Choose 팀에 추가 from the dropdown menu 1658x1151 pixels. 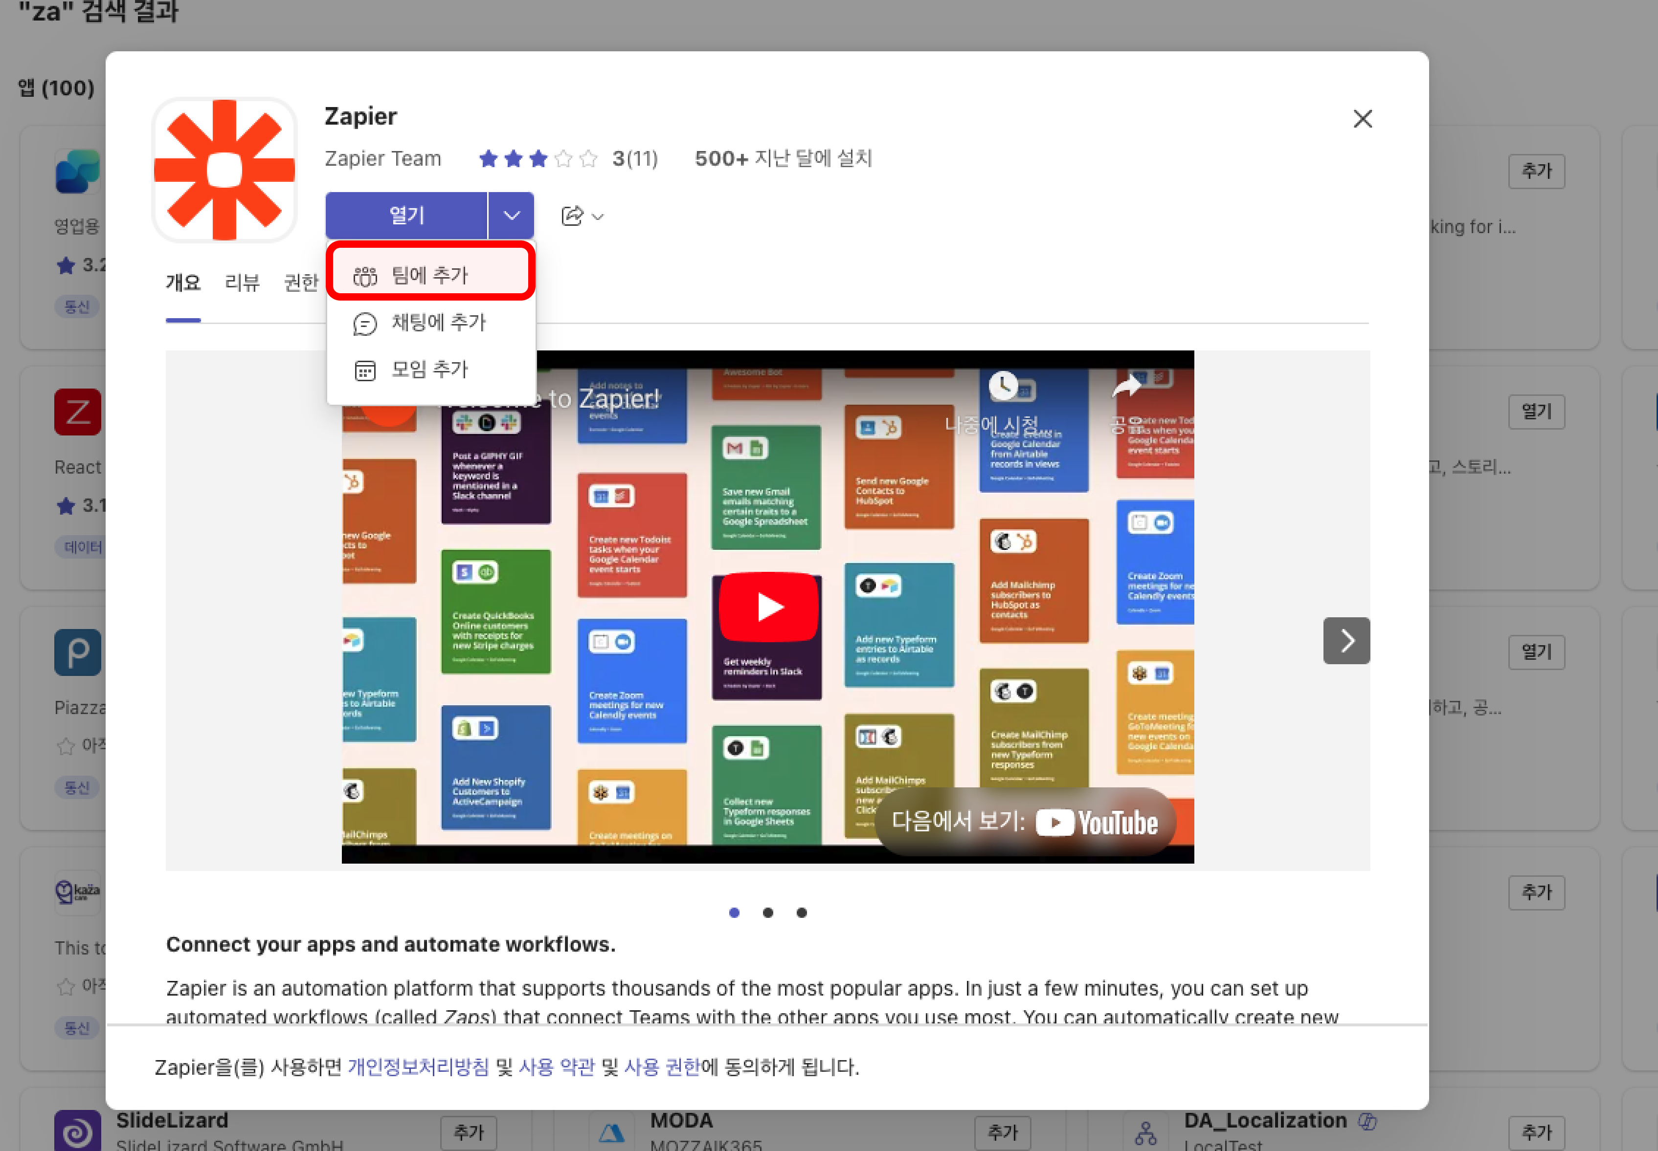[x=430, y=275]
